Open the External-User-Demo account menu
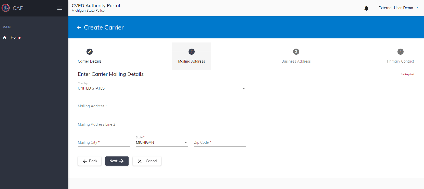Screen dimensions: 424x189 click(x=399, y=8)
